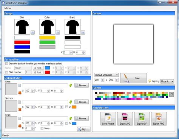The height and width of the screenshot is (139, 179).
Task: Click the canvas width 200 stepper
Action: 102,80
